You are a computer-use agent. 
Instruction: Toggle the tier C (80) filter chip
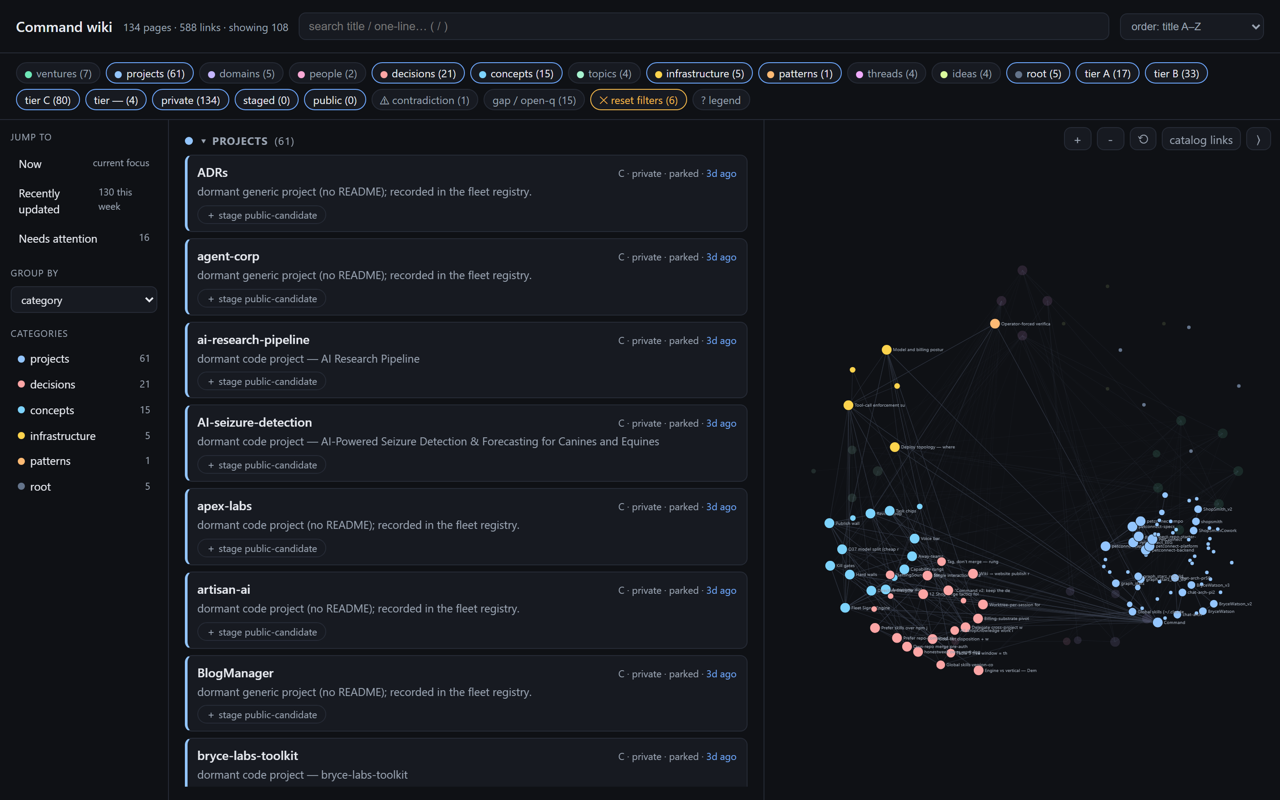[48, 100]
